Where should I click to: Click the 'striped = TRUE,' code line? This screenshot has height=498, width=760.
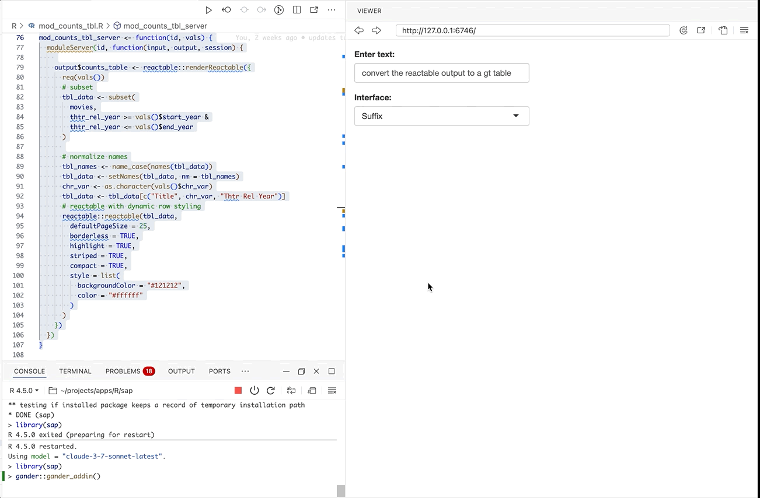98,255
